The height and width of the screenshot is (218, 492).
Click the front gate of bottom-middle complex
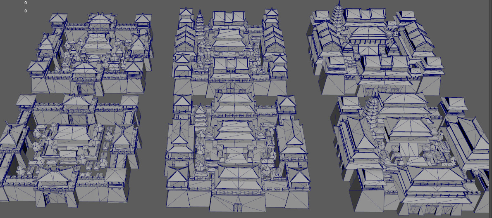coord(238,207)
